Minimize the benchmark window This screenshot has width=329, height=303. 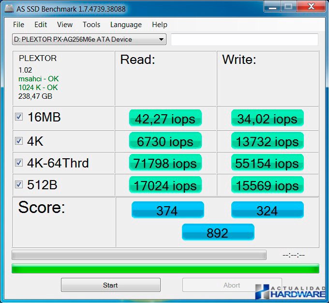272,6
